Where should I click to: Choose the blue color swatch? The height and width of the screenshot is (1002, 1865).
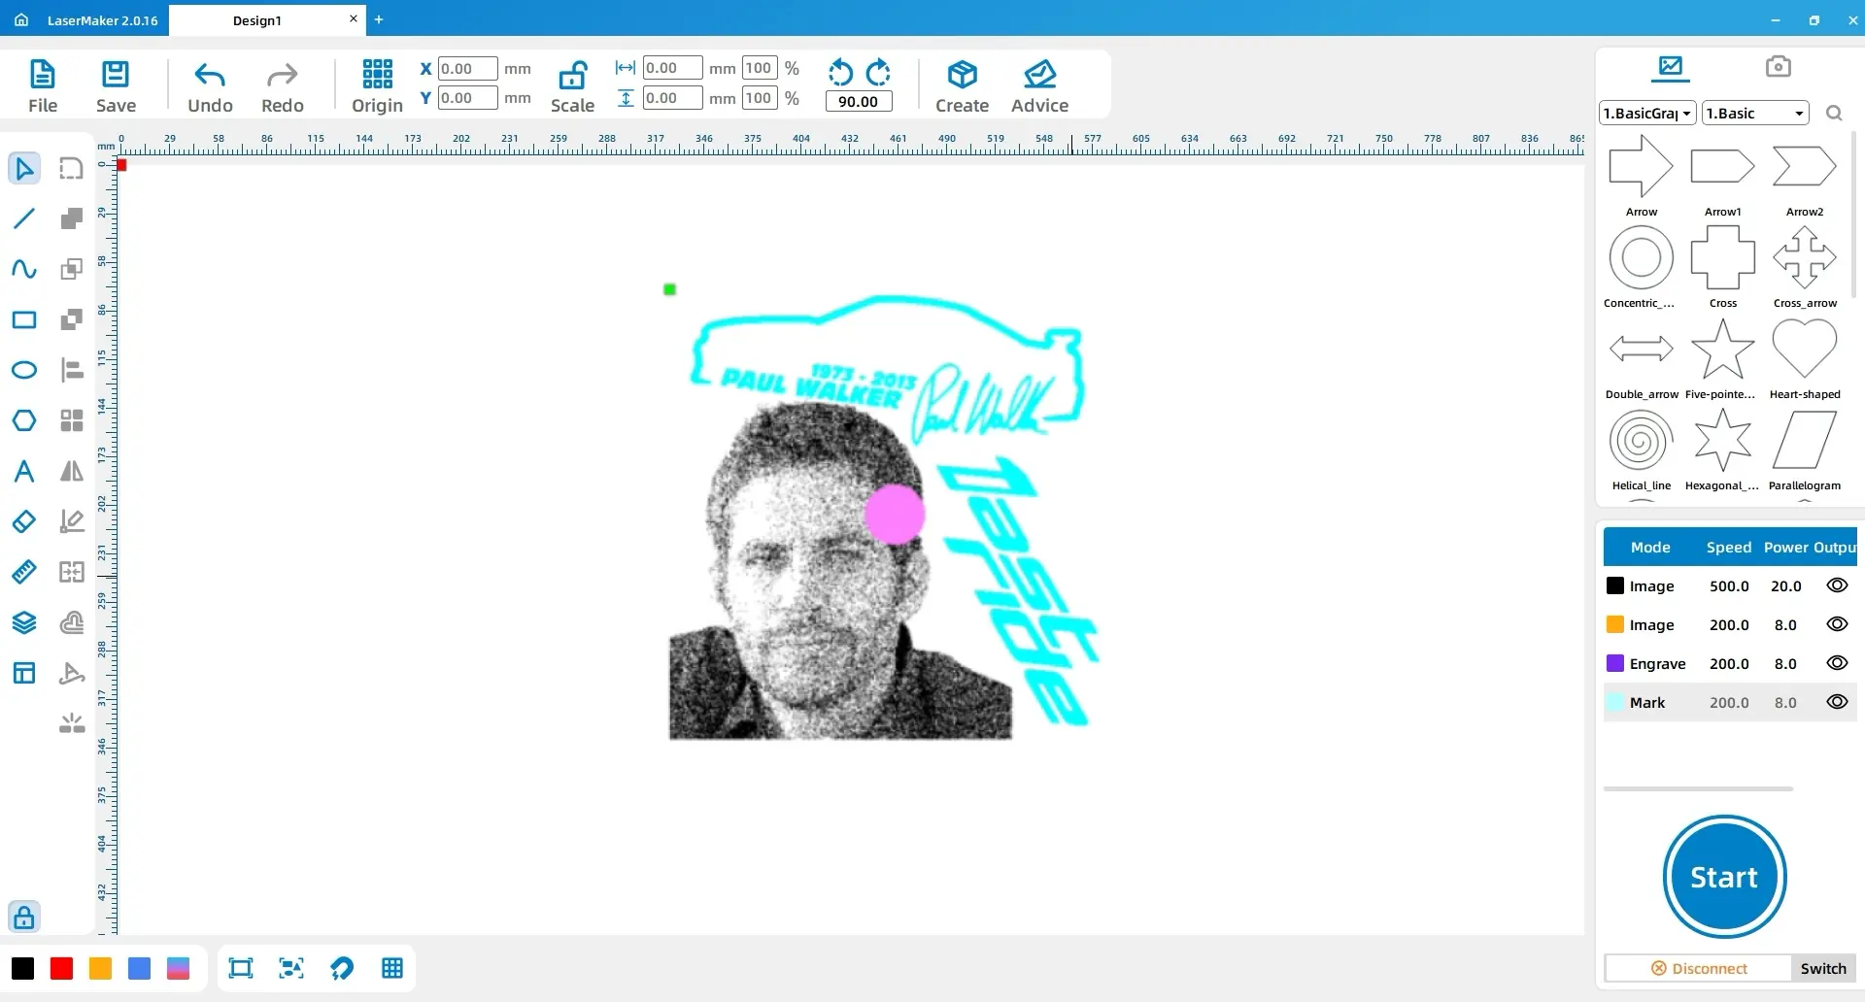pyautogui.click(x=139, y=968)
